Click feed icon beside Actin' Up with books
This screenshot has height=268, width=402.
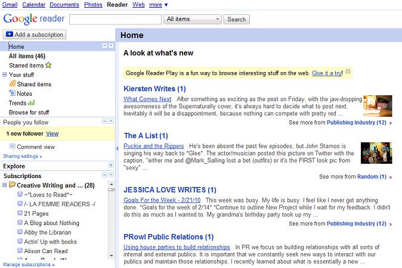tap(20, 241)
